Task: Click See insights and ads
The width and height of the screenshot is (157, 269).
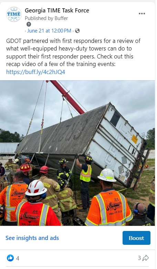Action: [32, 238]
